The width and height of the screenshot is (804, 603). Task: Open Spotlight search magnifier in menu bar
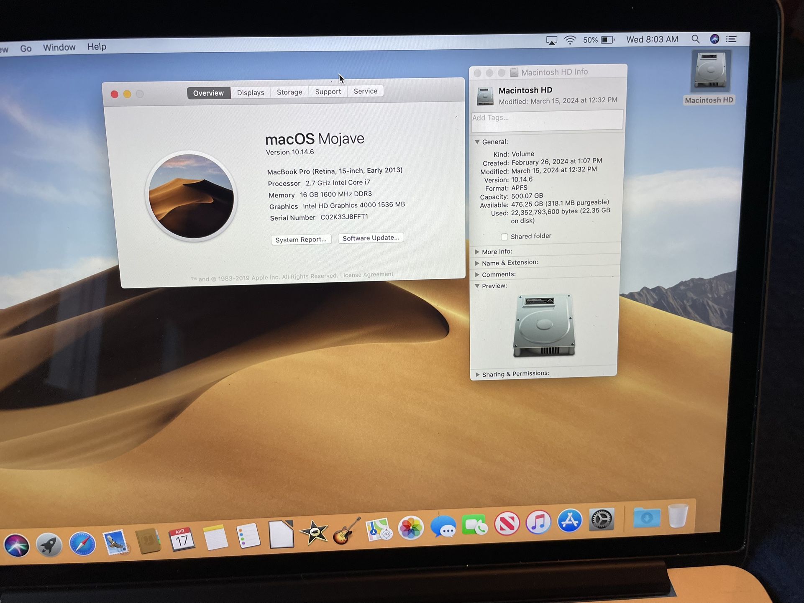pyautogui.click(x=695, y=39)
